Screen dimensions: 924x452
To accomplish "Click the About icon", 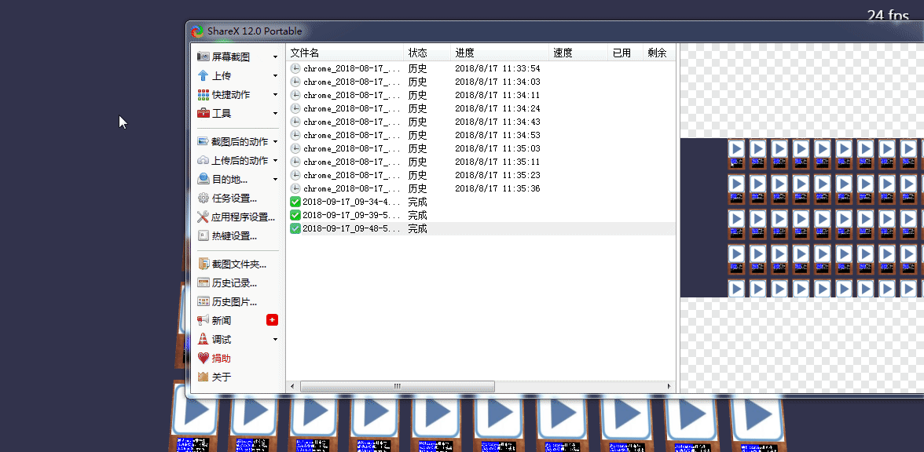I will [x=203, y=377].
